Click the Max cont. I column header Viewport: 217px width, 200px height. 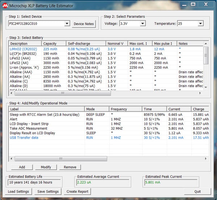tap(140, 43)
